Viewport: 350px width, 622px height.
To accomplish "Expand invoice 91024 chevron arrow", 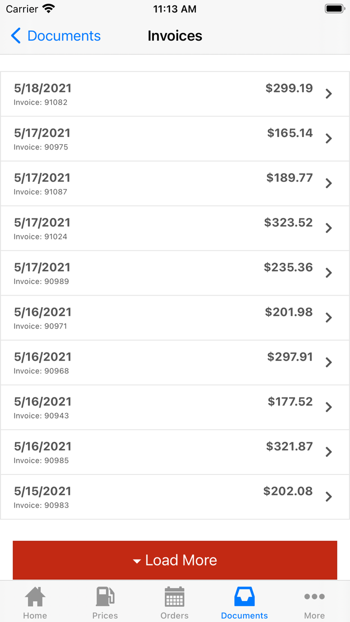I will point(328,228).
